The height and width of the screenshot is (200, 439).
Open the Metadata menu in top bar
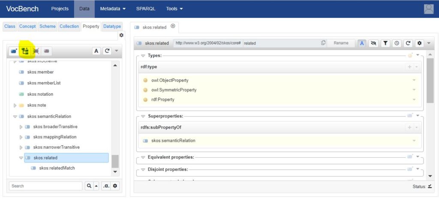click(x=113, y=9)
